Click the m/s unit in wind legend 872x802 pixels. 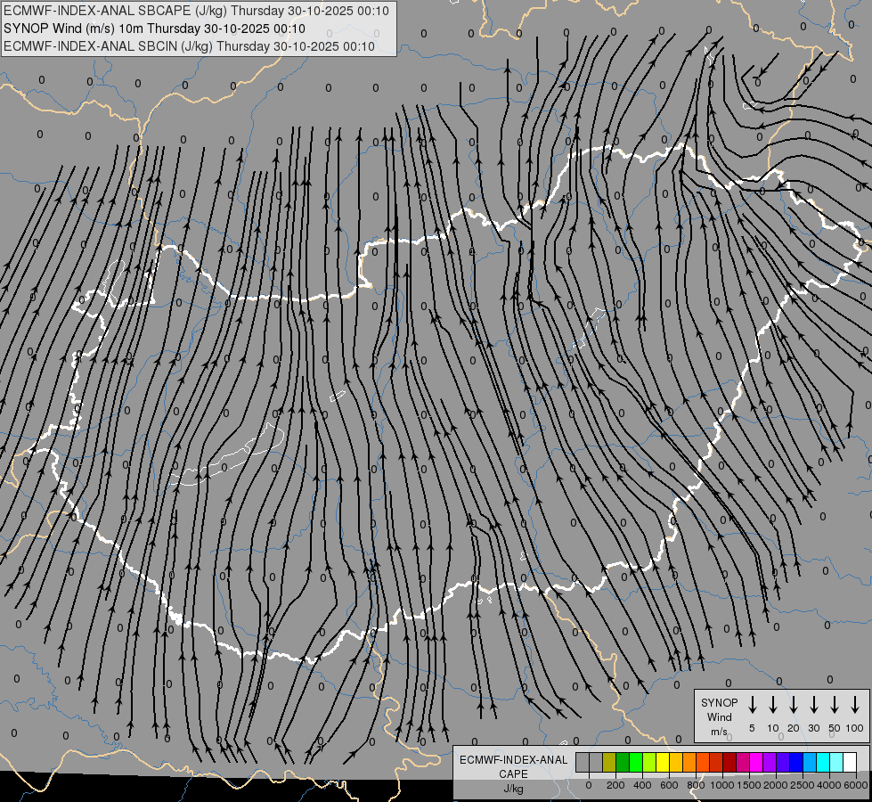click(x=719, y=732)
